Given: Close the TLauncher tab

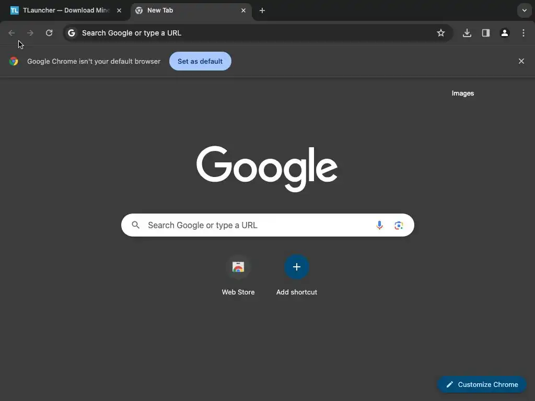Looking at the screenshot, I should [119, 10].
